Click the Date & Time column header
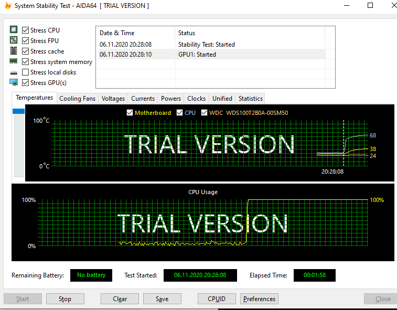Viewport: 397px width, 310px height. [x=135, y=33]
